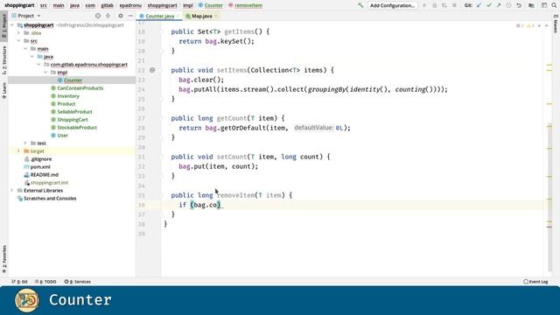Image resolution: width=560 pixels, height=315 pixels.
Task: Click gutter override icon at line 22
Action: coord(152,70)
